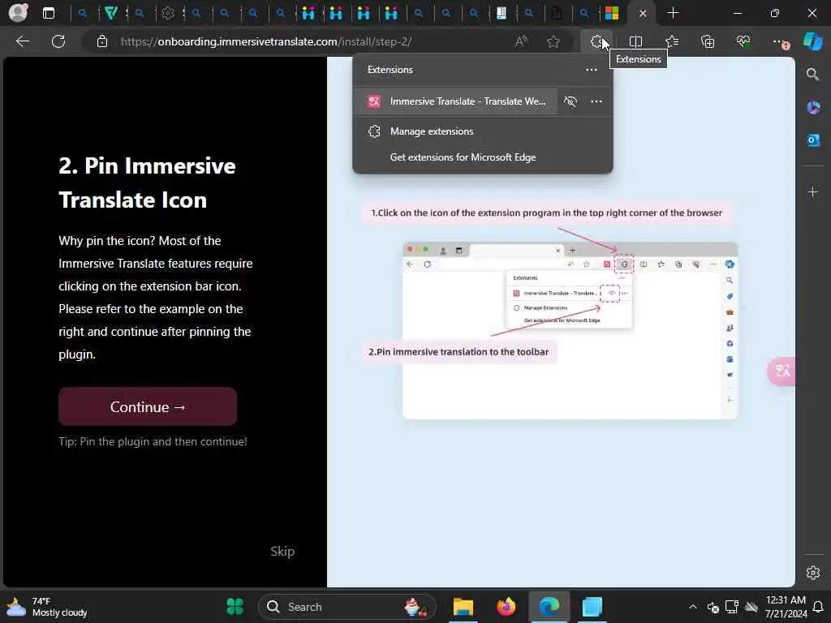View site information lock icon
831x623 pixels.
tap(101, 41)
